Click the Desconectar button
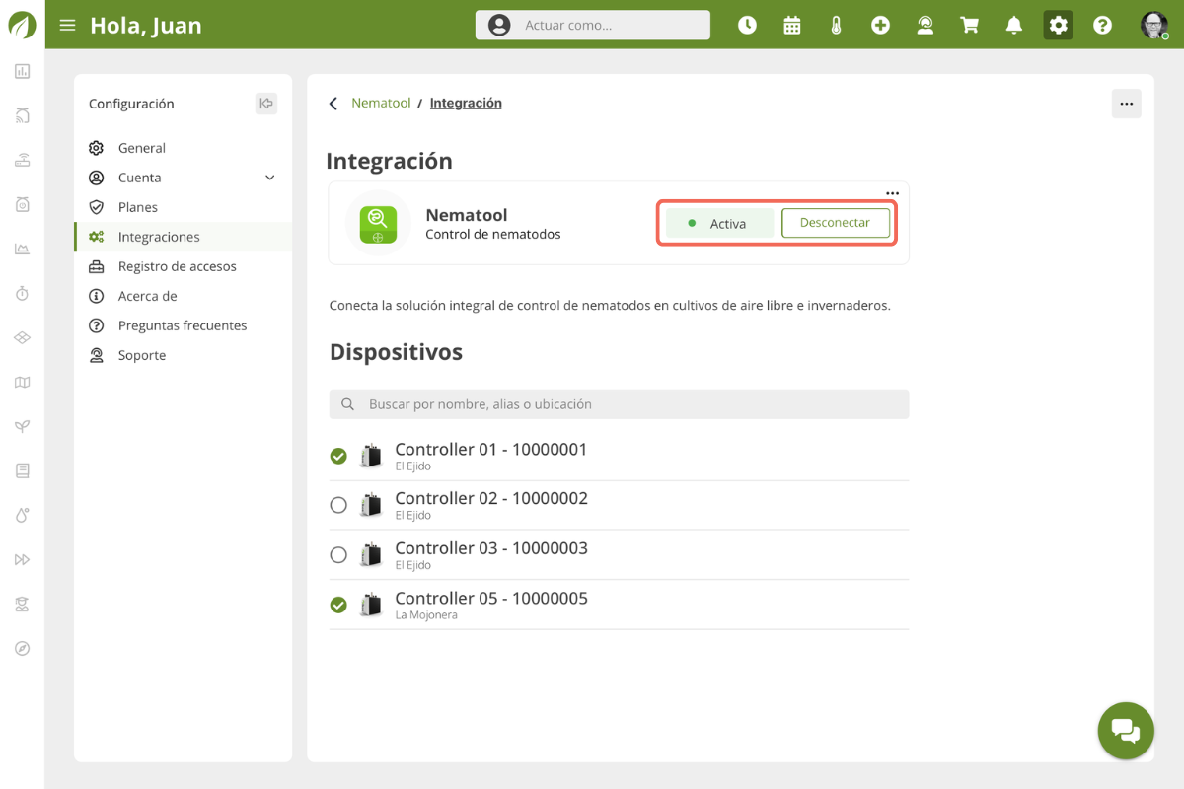 click(835, 223)
